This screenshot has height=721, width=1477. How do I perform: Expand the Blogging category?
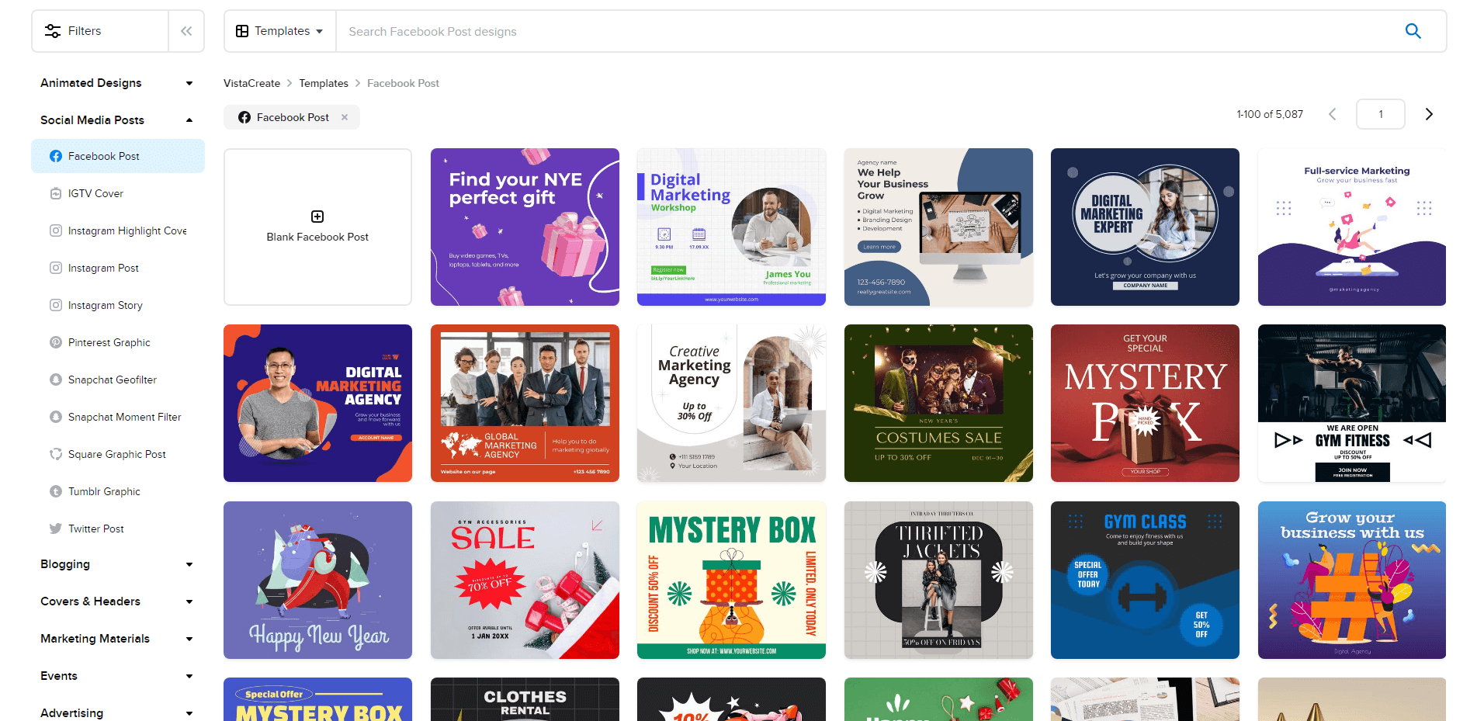click(189, 564)
